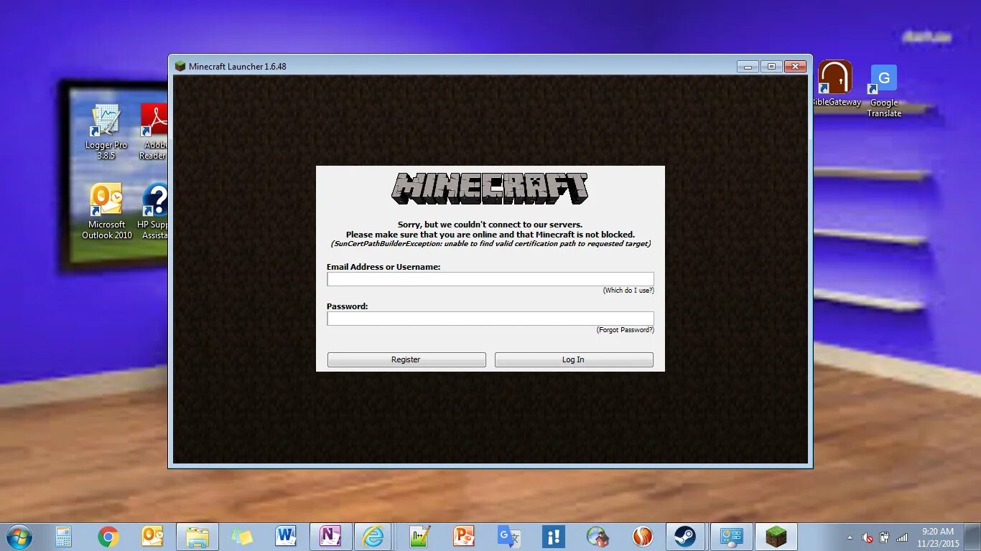This screenshot has height=551, width=981.
Task: Open Windows Explorer from the taskbar
Action: pos(197,537)
